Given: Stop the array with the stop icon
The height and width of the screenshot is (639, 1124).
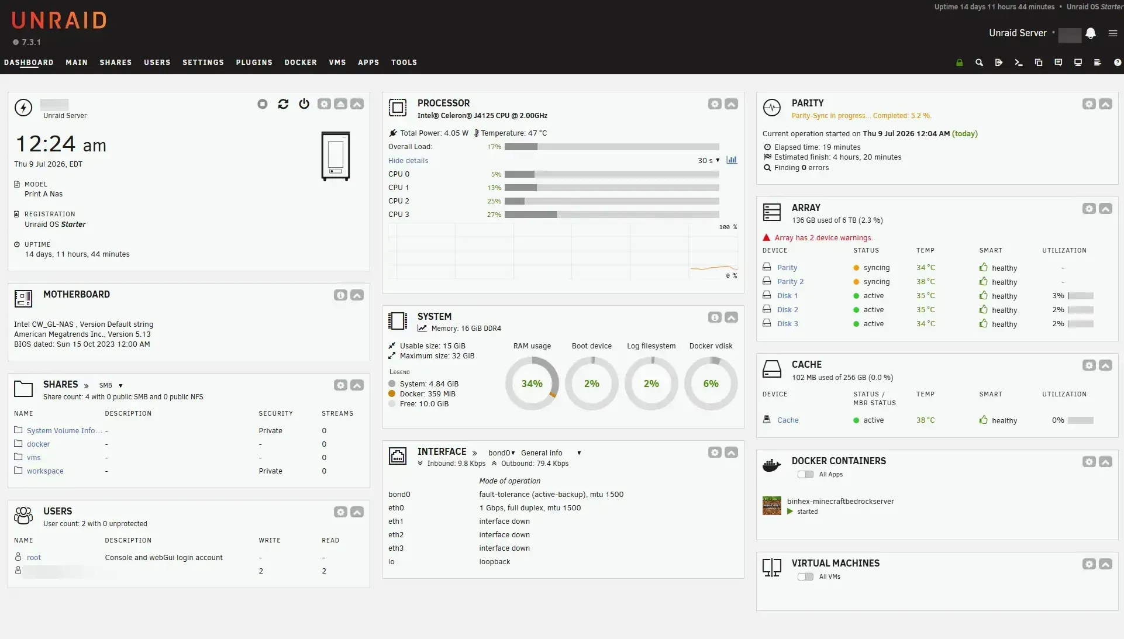Looking at the screenshot, I should point(263,104).
